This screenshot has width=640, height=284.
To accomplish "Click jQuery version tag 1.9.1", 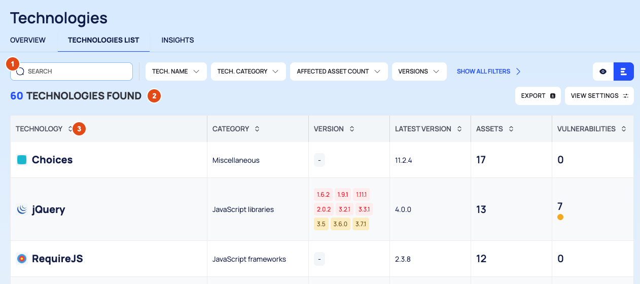I will 343,195.
